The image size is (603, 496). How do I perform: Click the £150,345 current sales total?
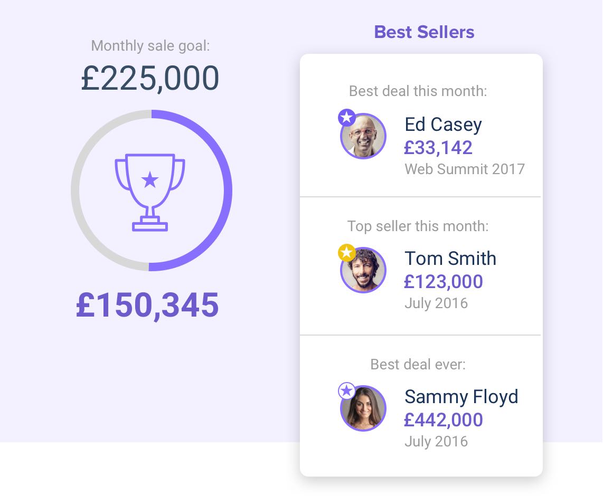tap(147, 306)
